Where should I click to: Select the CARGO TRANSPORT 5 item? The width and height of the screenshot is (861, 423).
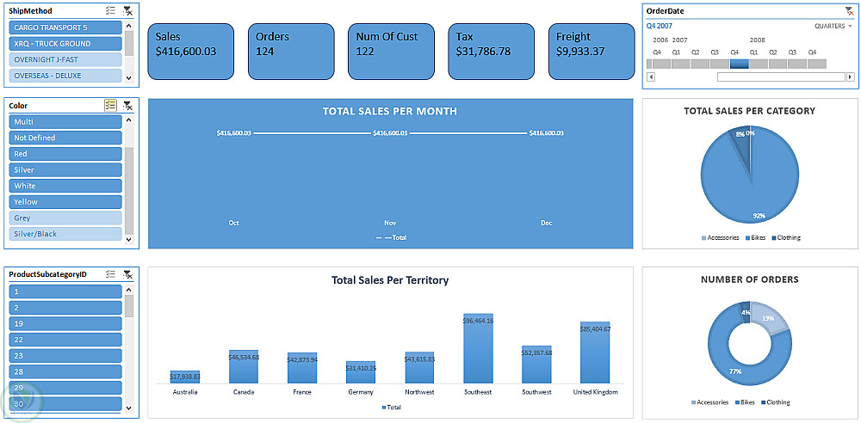click(x=65, y=28)
